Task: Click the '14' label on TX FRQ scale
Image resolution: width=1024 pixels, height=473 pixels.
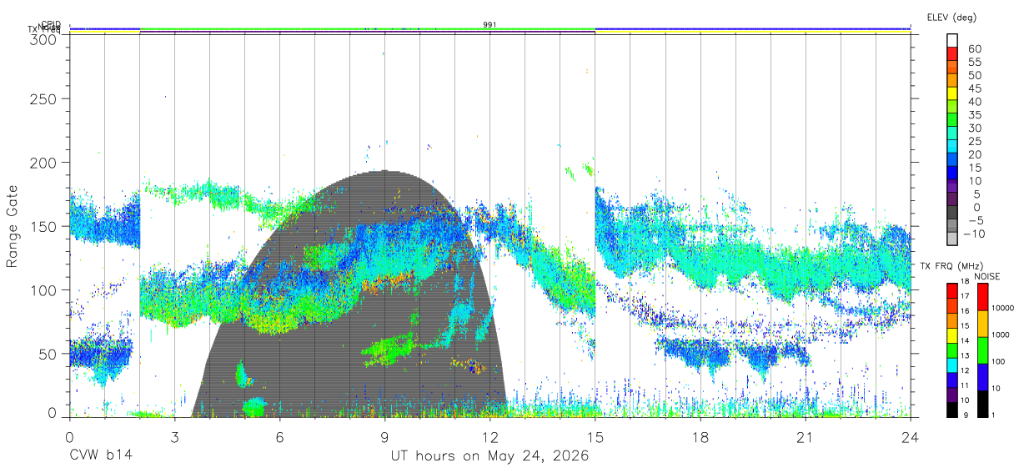Action: [x=964, y=340]
